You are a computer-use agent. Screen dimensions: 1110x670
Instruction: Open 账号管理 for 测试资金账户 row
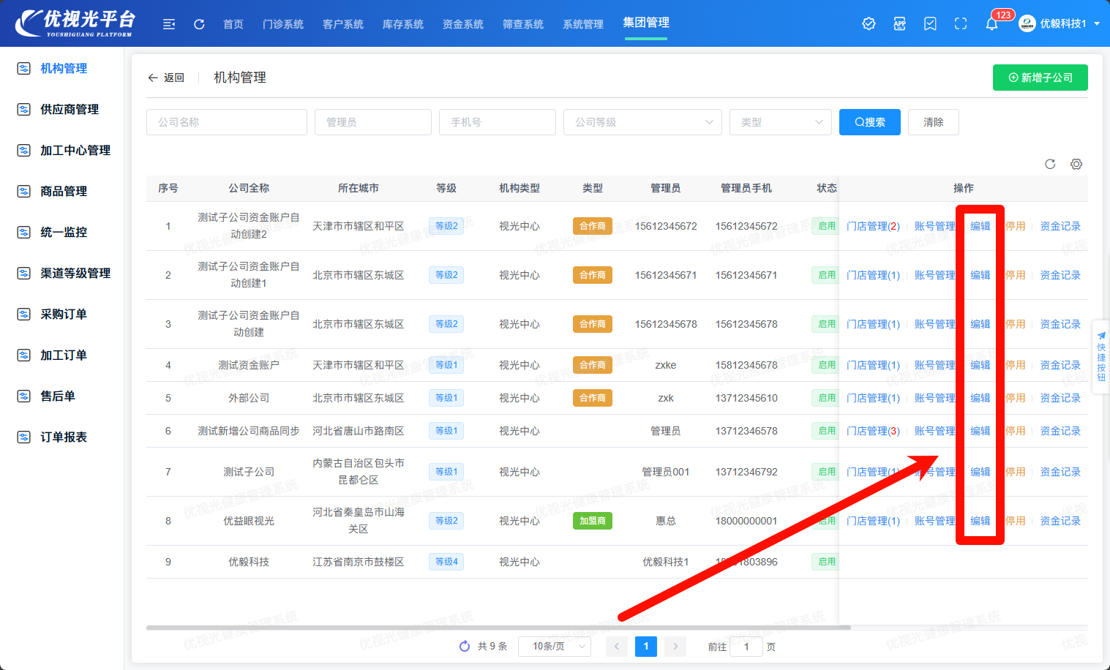click(x=935, y=365)
